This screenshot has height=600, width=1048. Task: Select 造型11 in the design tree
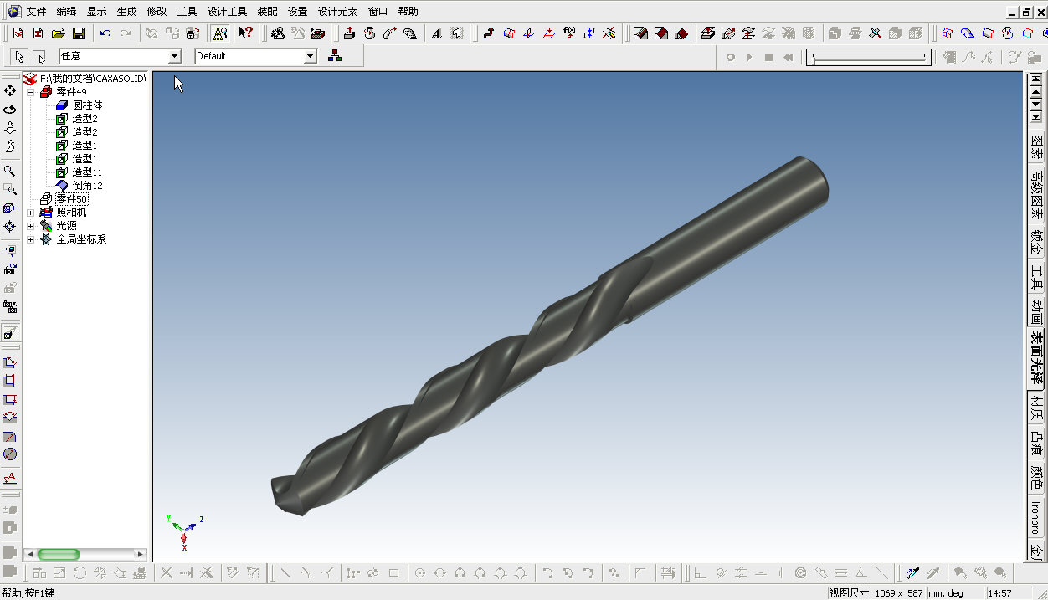point(87,172)
